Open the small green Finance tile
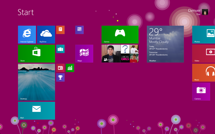215x134 pixels. click(70, 68)
